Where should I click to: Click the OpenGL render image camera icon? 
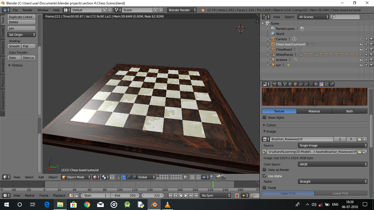218,177
